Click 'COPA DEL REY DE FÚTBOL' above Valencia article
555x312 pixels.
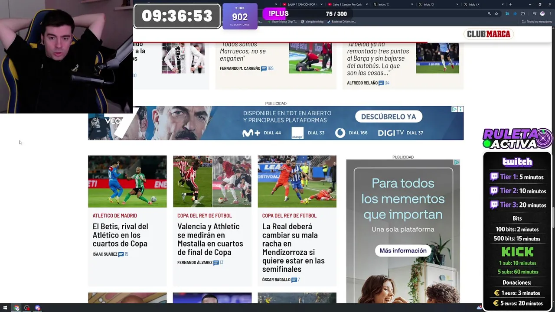(x=205, y=215)
